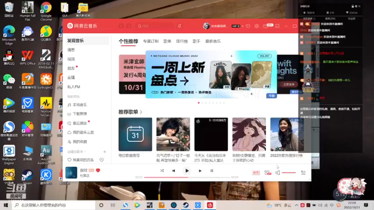This screenshot has width=374, height=210.
Task: Open the settings gear in title bar
Action: [x=256, y=26]
